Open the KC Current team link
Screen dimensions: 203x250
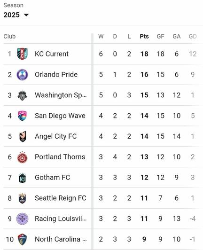coord(52,54)
